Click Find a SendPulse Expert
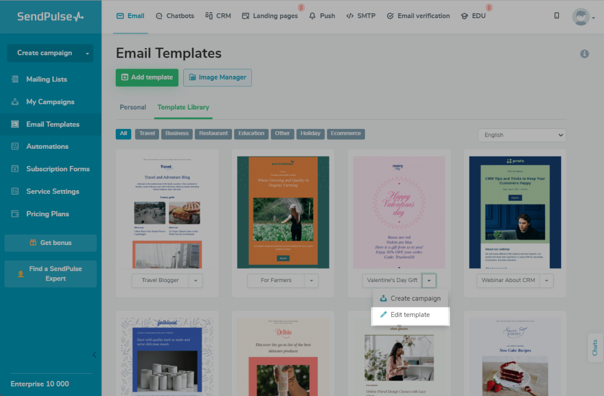604x396 pixels. tap(50, 274)
